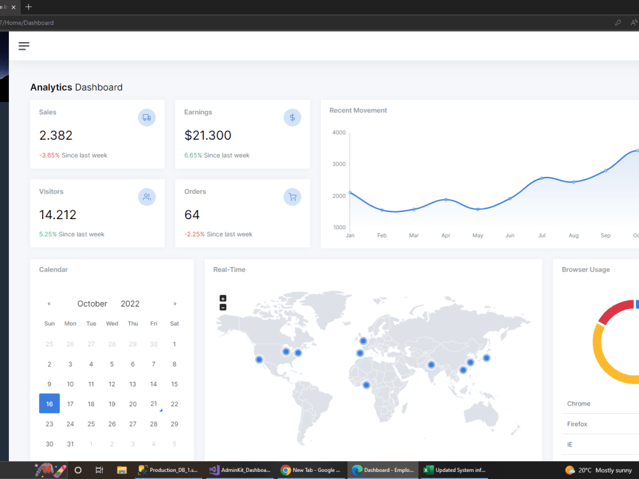Click the browser address bar URL
639x479 pixels.
[27, 23]
